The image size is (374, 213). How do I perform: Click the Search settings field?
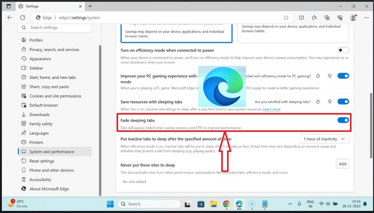[54, 27]
